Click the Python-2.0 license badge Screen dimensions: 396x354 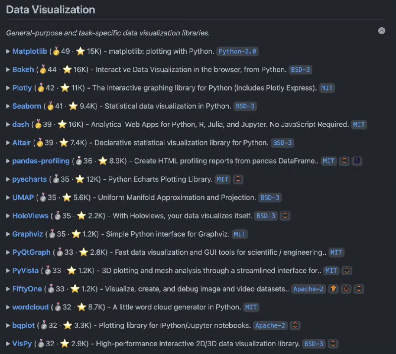(238, 51)
